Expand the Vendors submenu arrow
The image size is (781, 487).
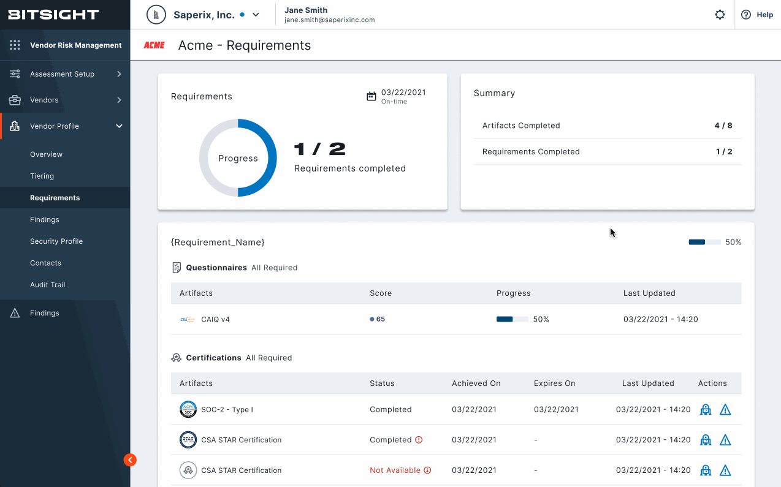(119, 100)
